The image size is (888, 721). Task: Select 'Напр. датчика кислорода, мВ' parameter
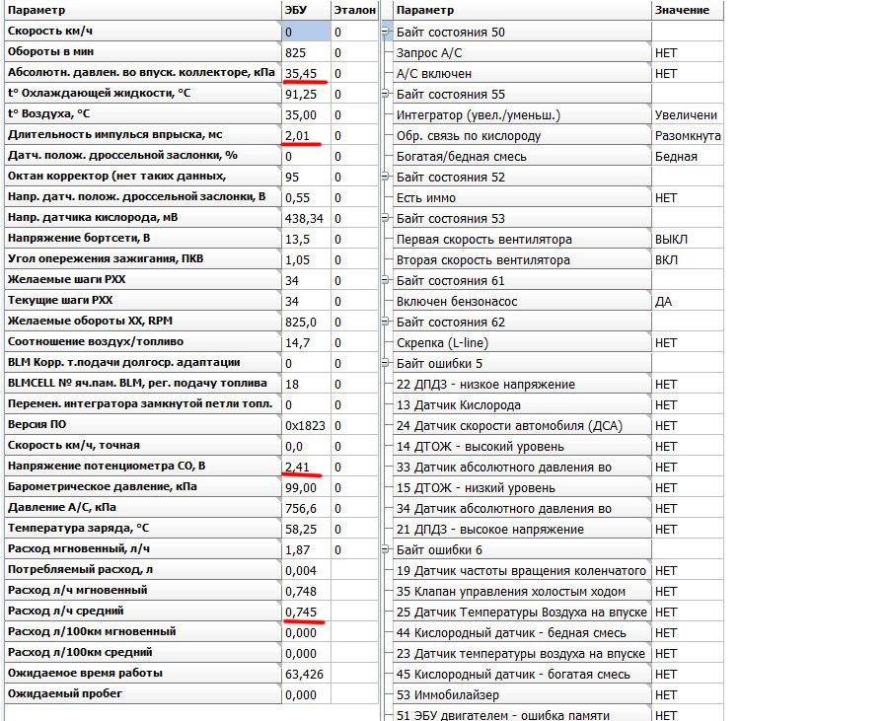pyautogui.click(x=143, y=218)
